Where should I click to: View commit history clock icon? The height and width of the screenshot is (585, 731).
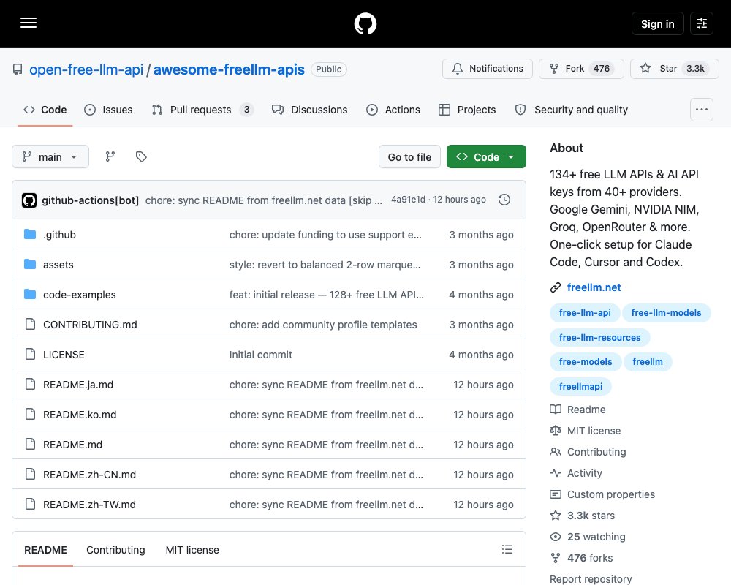click(x=504, y=200)
